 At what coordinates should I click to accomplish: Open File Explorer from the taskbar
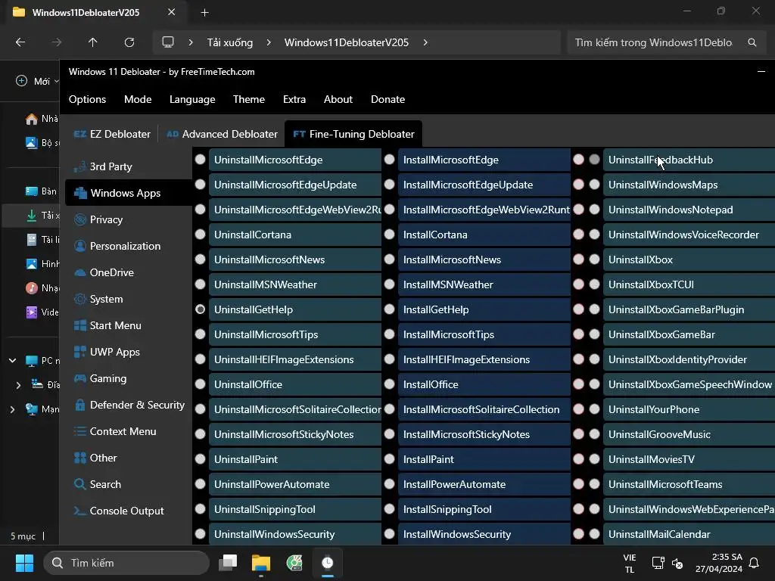point(261,563)
